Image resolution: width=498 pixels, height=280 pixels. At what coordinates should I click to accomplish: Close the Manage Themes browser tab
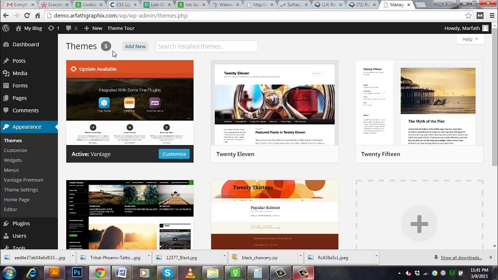409,5
